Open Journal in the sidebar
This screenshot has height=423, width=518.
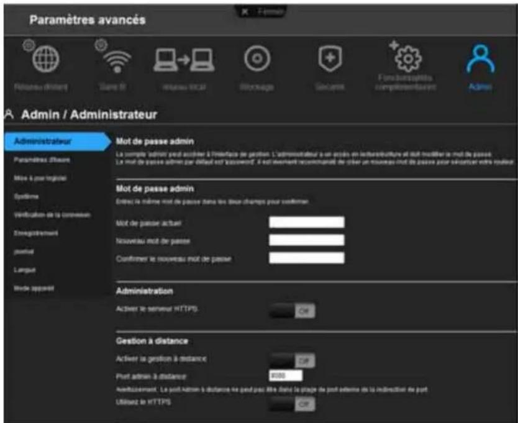point(24,252)
